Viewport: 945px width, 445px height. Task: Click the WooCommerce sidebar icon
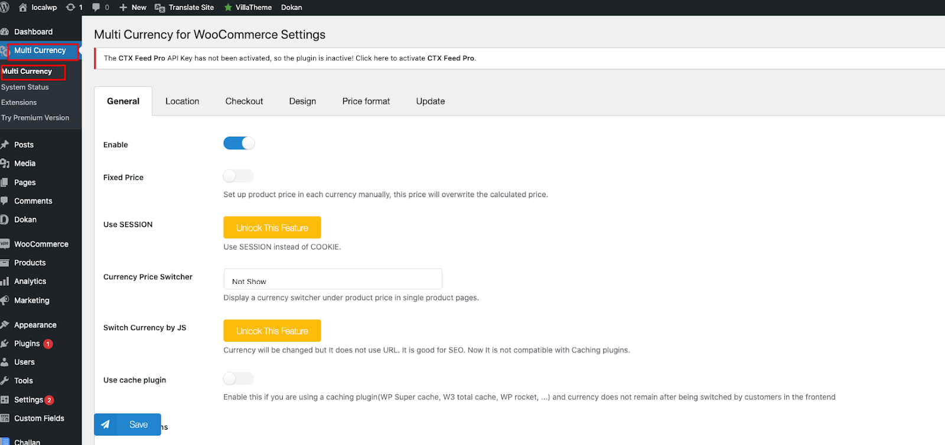[x=5, y=244]
